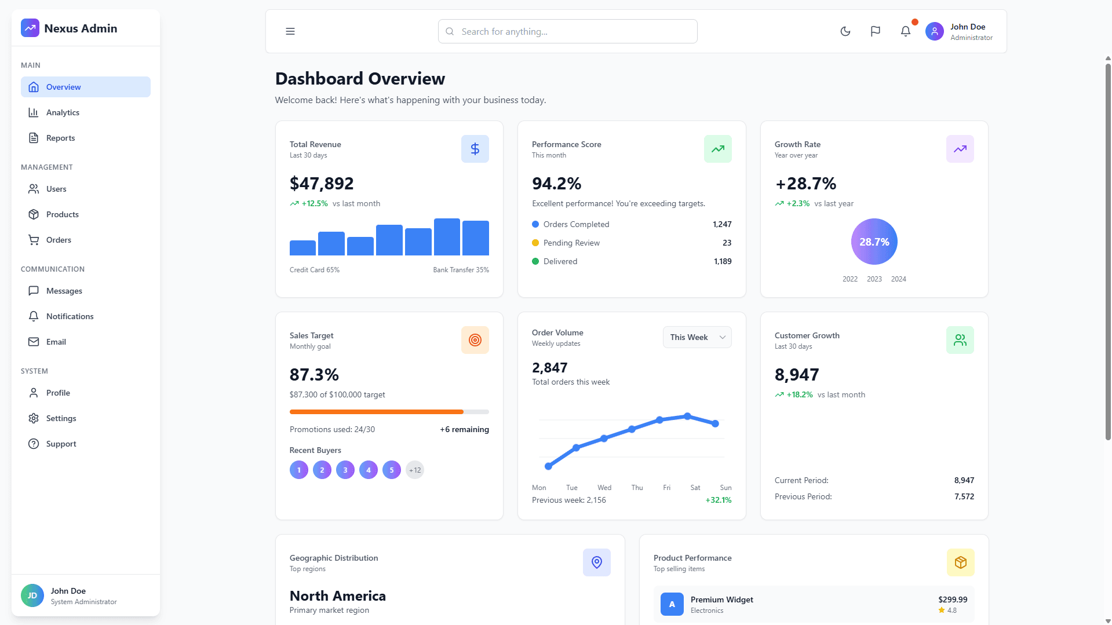The width and height of the screenshot is (1112, 625).
Task: Open the This Week dropdown on Order Volume
Action: 697,337
